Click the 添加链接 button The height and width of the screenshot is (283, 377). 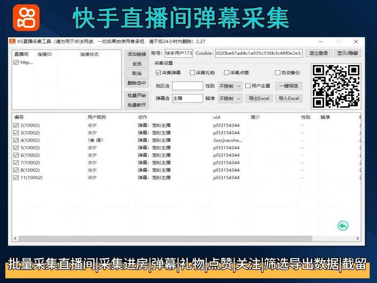point(137,54)
